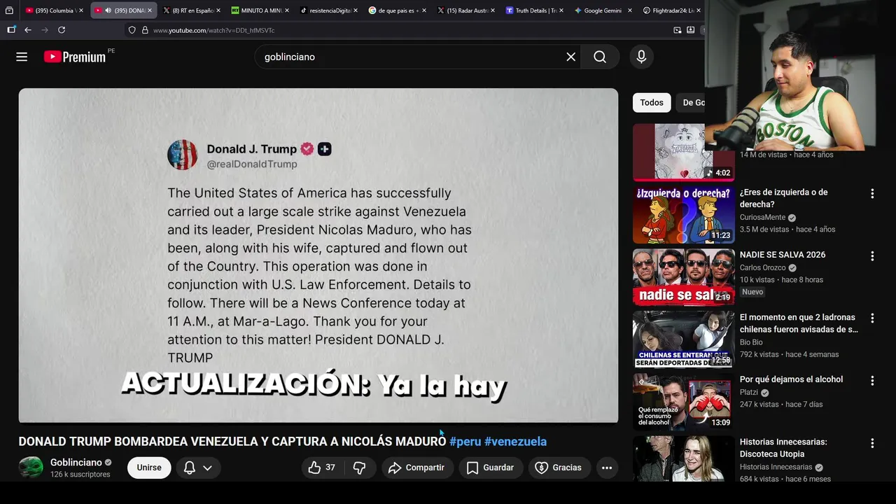Open the Carlos Orozco channel link
Viewport: 896px width, 504px height.
(762, 268)
